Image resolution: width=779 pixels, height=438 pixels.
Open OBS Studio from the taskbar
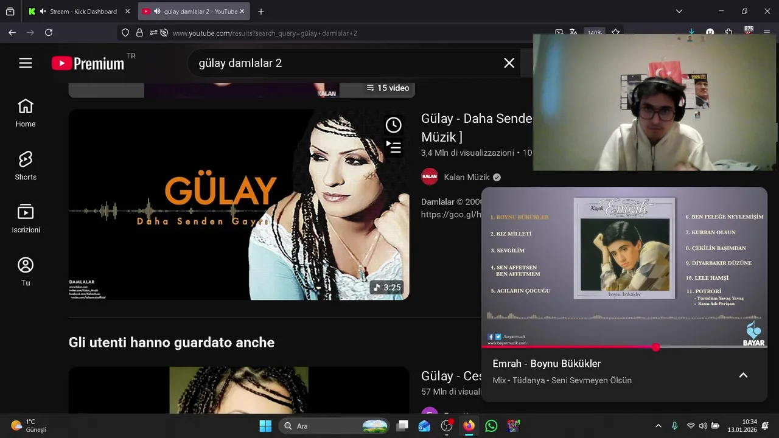[447, 426]
